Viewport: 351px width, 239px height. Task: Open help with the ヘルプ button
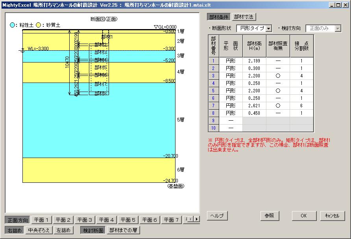pos(217,216)
